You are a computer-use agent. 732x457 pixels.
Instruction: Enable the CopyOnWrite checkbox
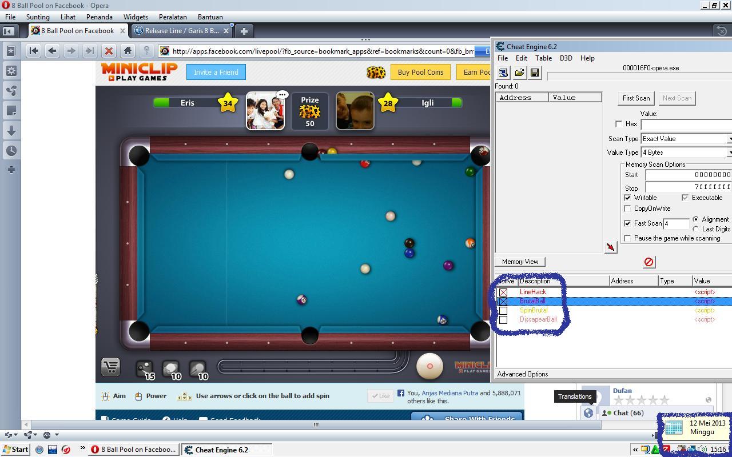tap(628, 209)
